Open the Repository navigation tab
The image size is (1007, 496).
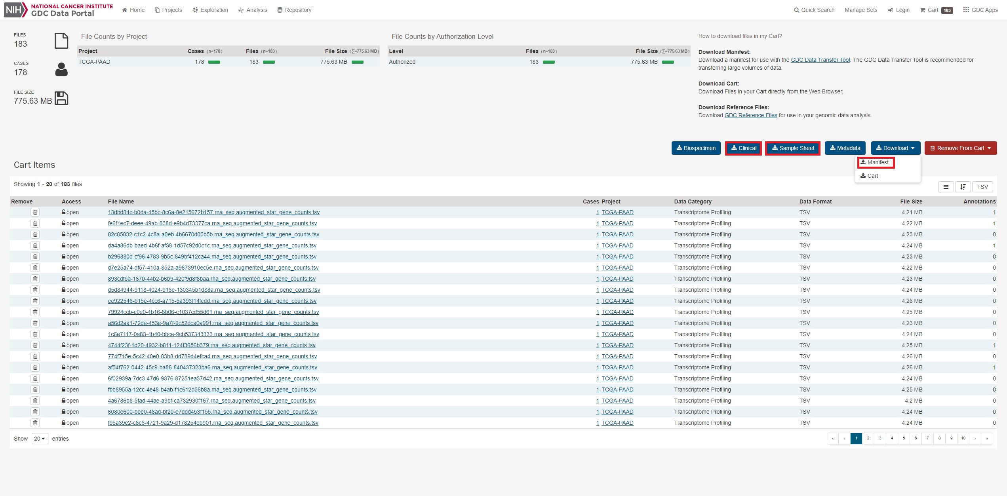point(294,10)
